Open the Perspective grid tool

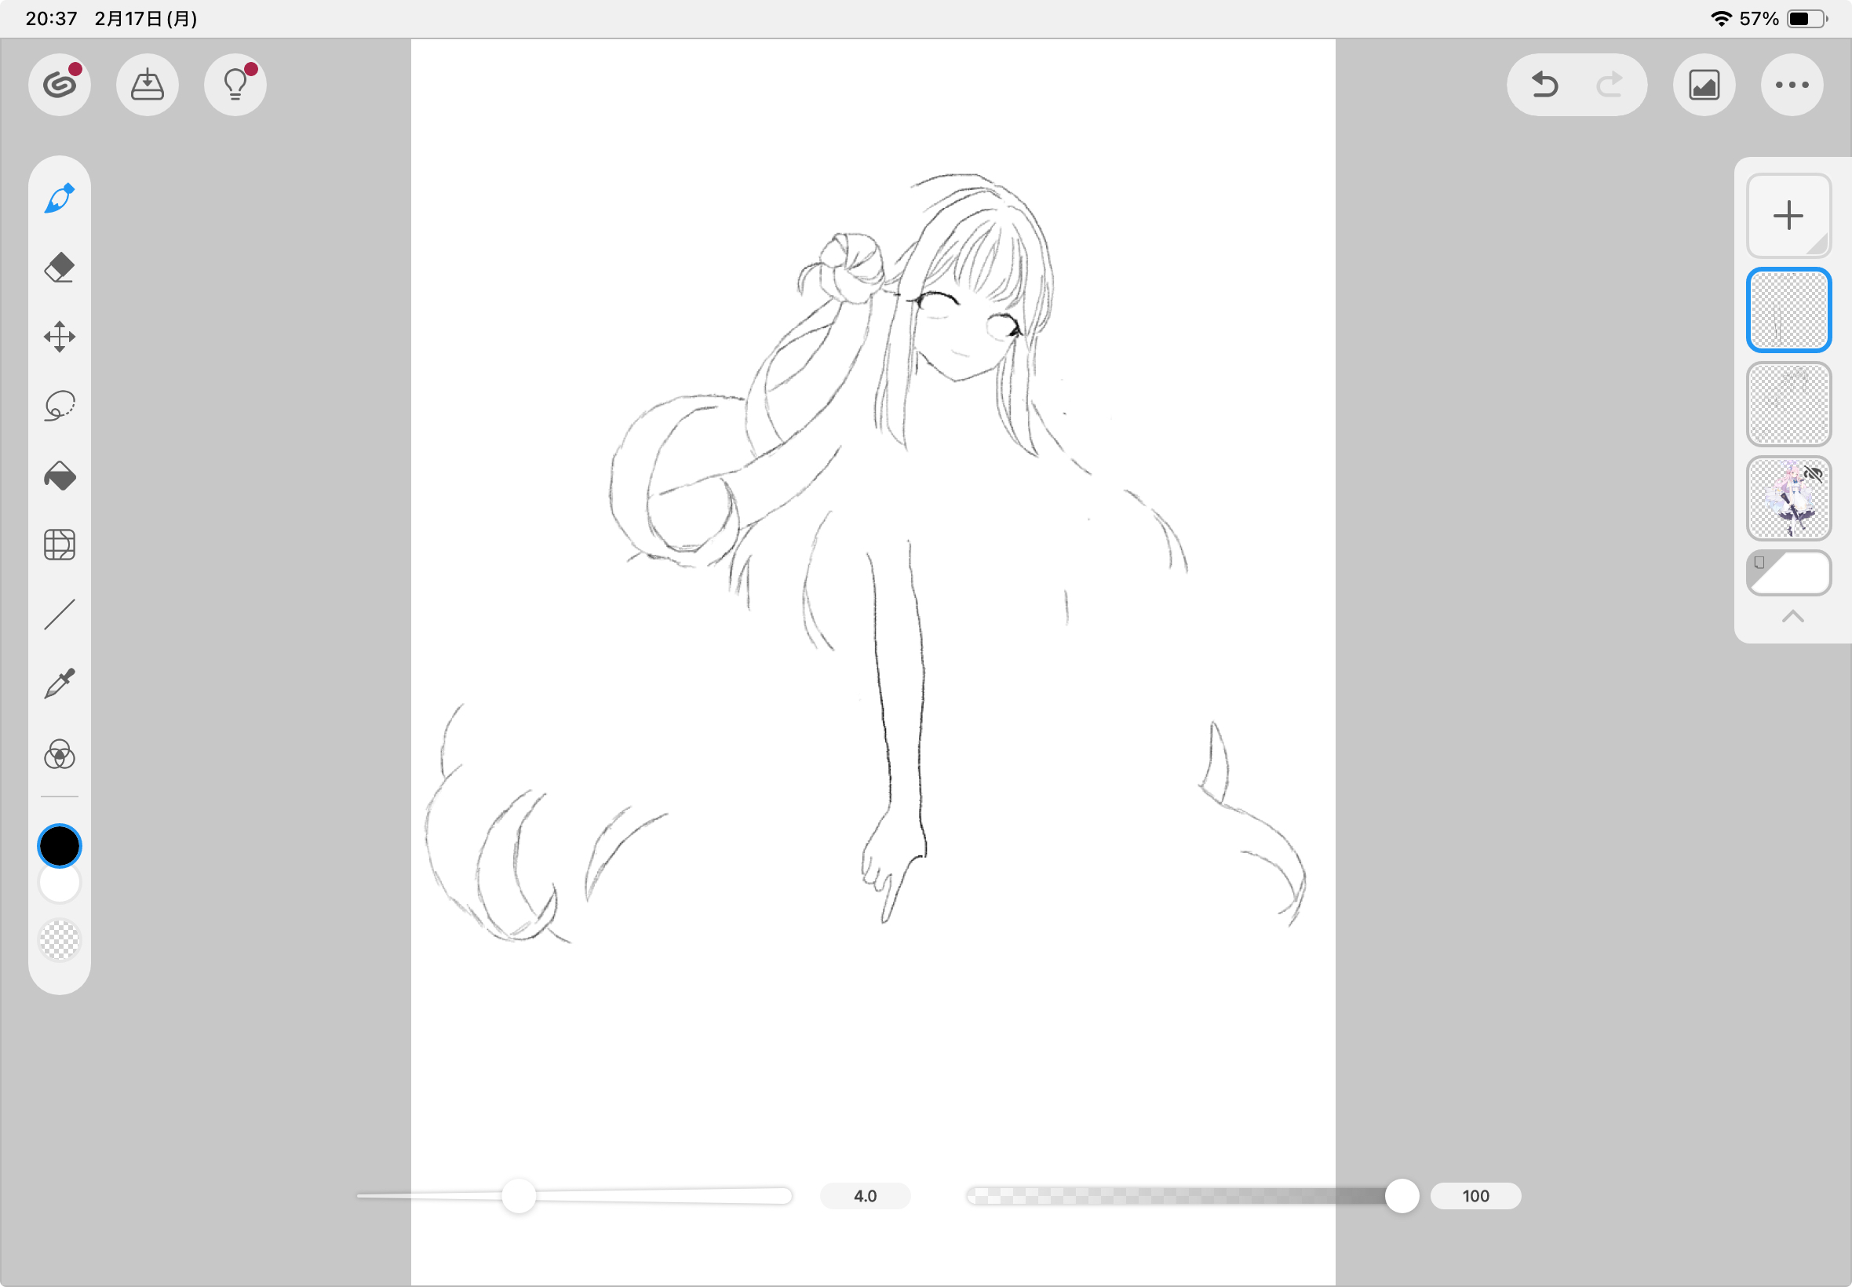[59, 545]
